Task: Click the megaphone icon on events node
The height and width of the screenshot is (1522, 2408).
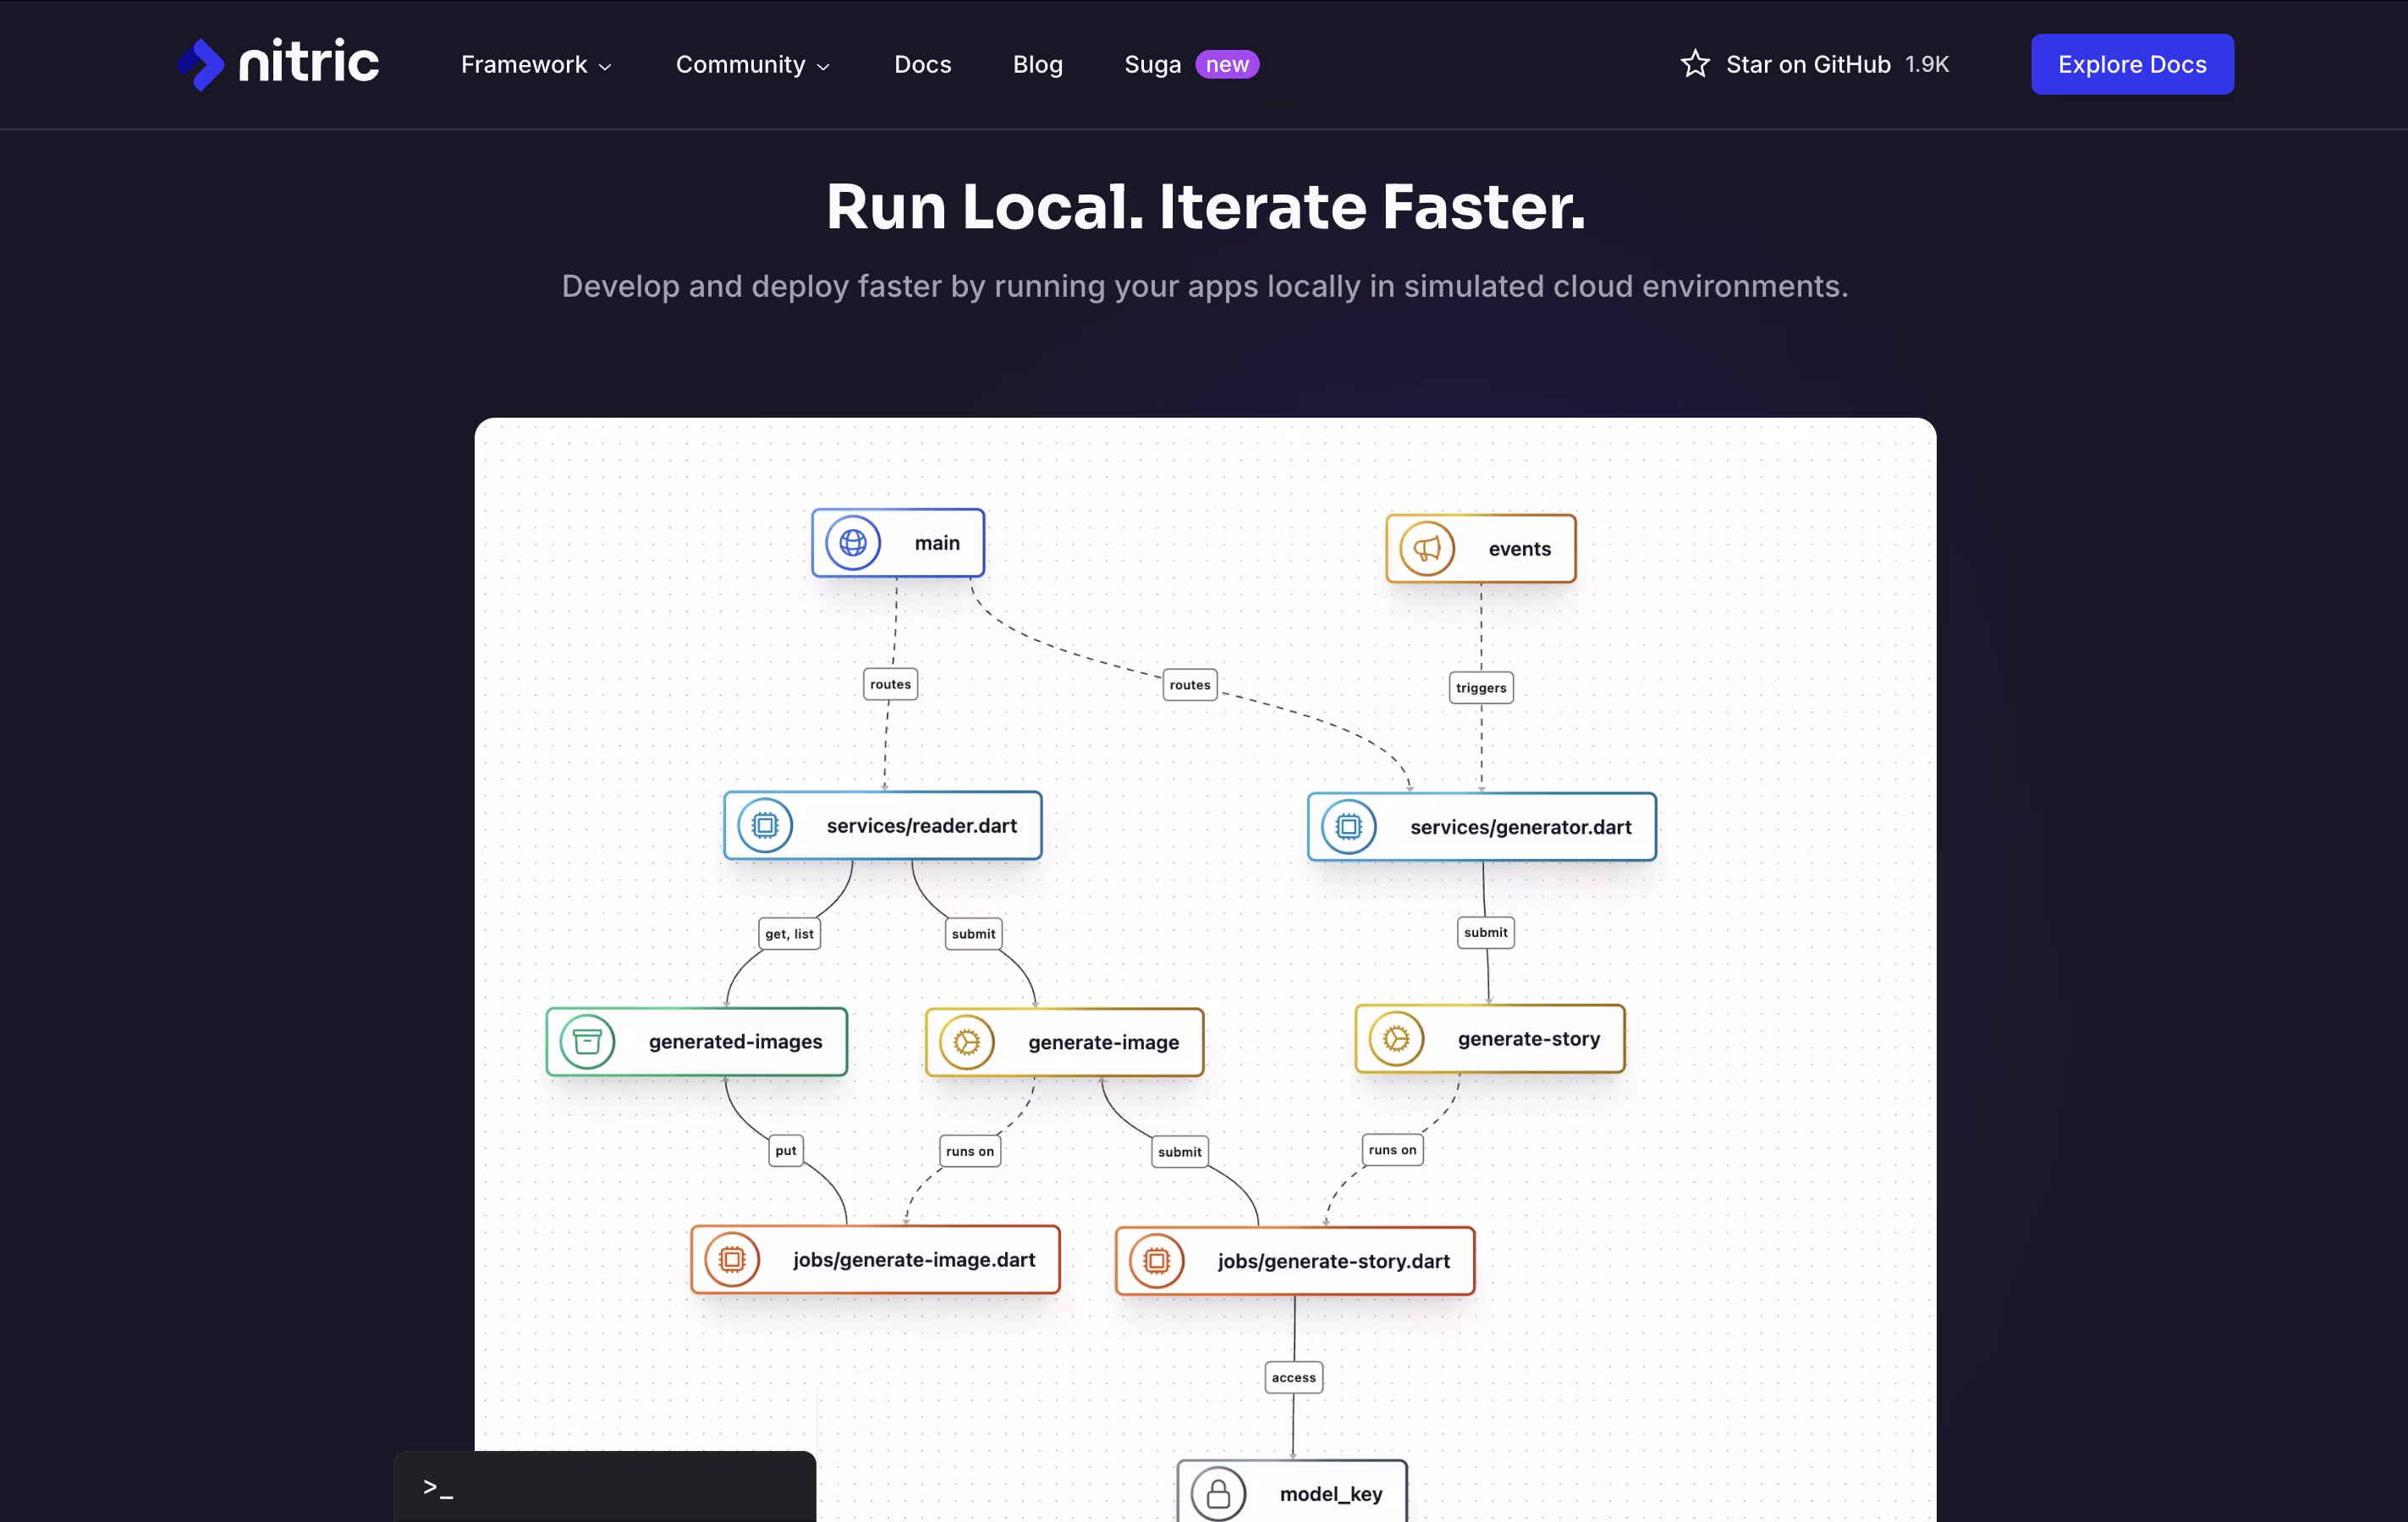Action: pyautogui.click(x=1426, y=549)
